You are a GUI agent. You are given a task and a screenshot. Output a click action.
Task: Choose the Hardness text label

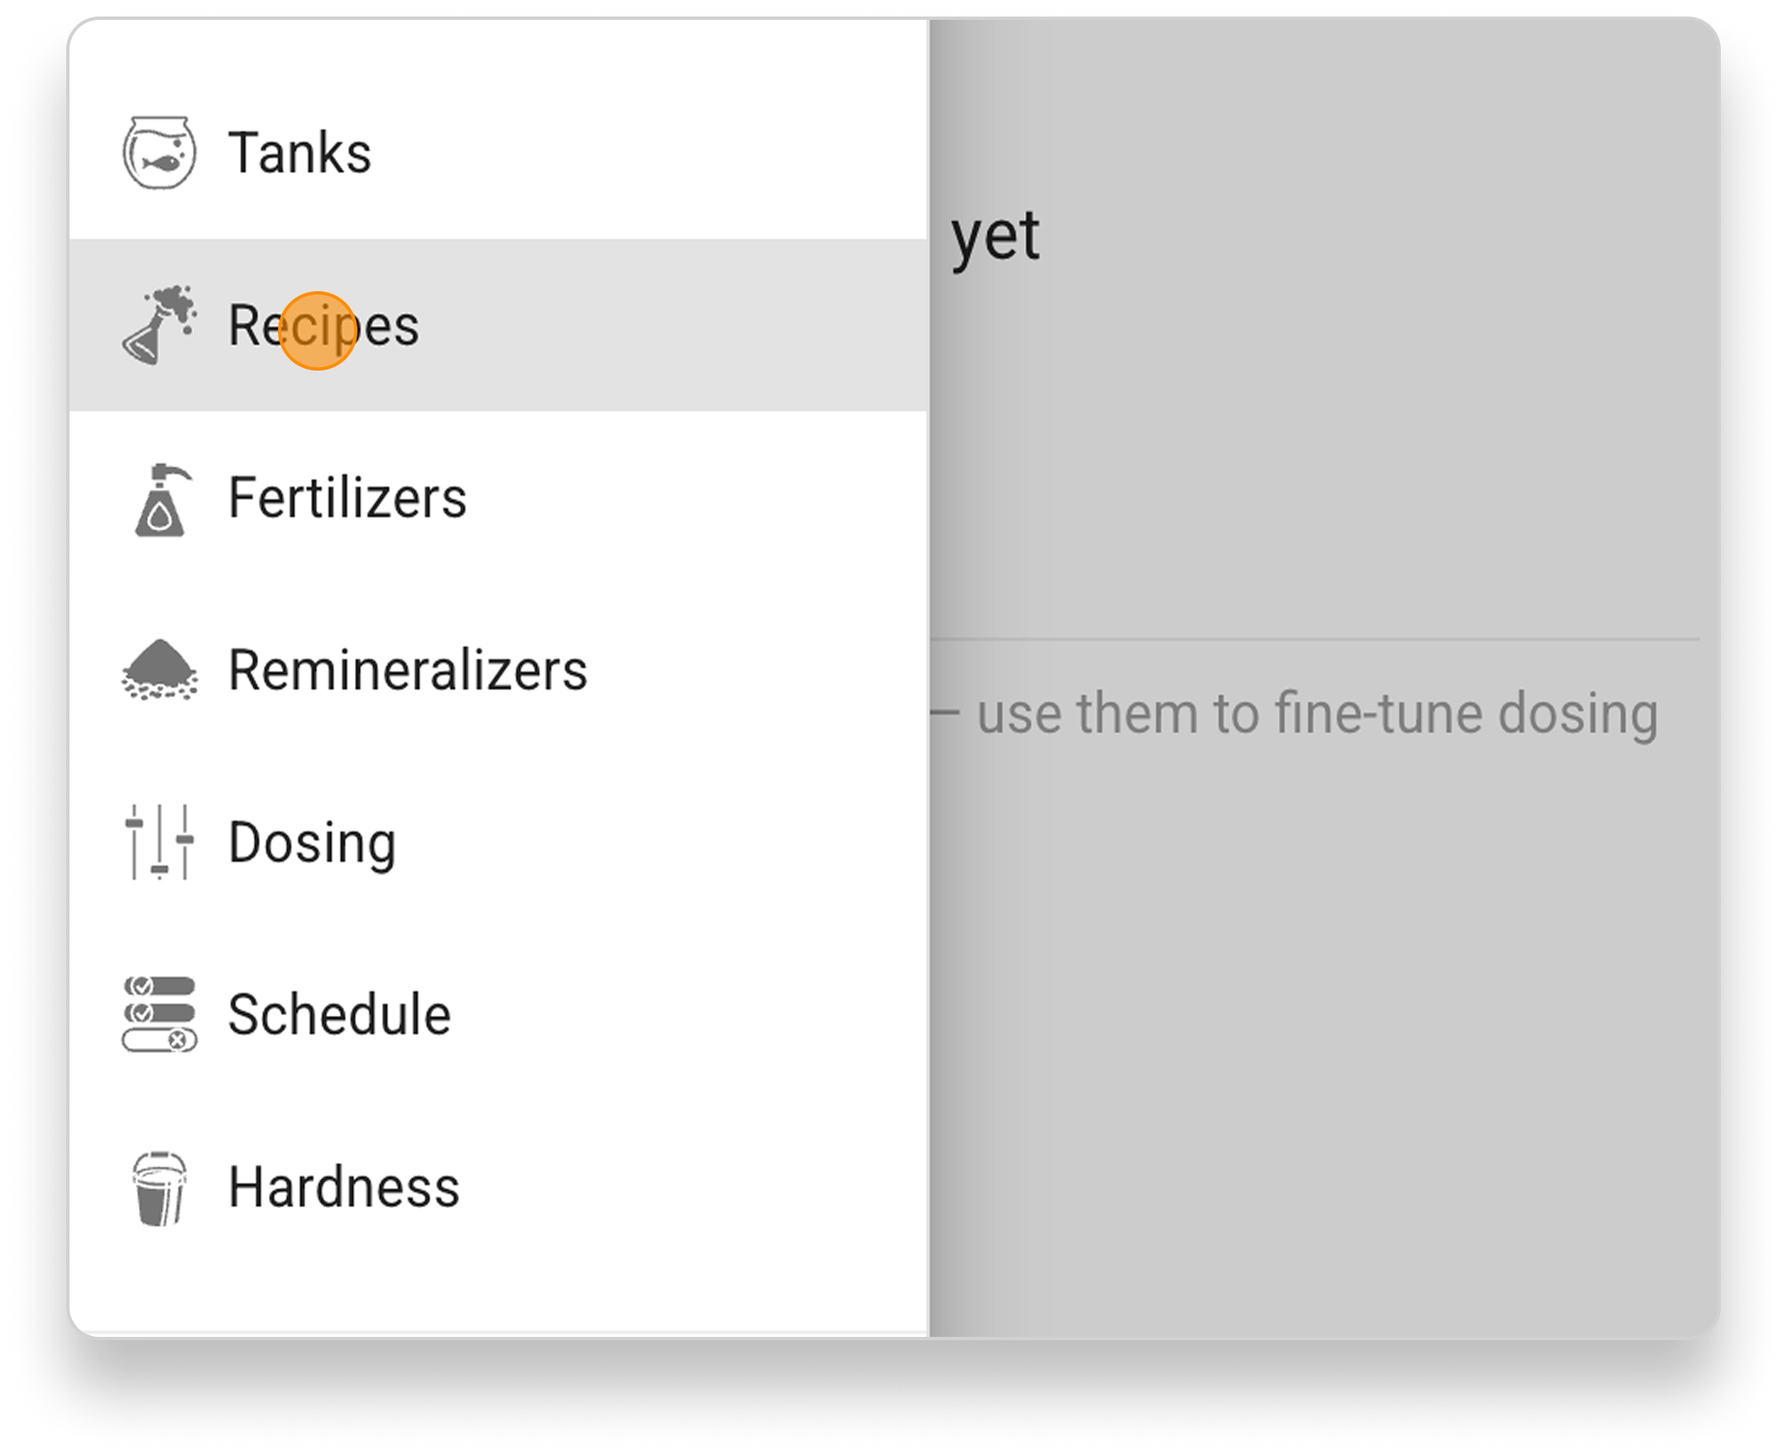(x=344, y=1188)
